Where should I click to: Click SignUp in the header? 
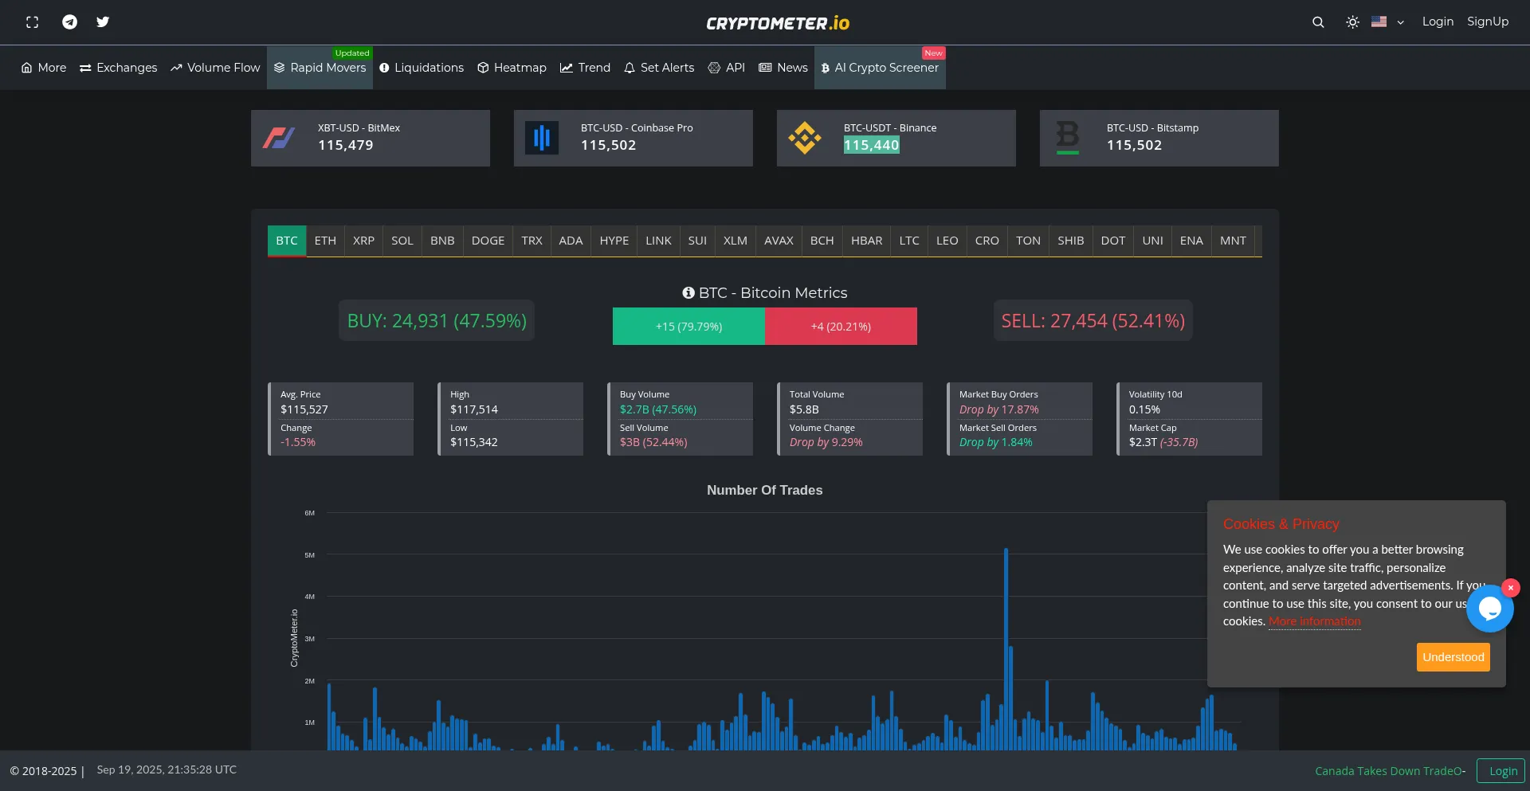1488,22
